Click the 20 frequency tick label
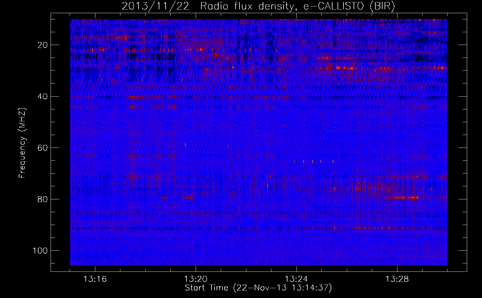482x298 pixels. [43, 45]
